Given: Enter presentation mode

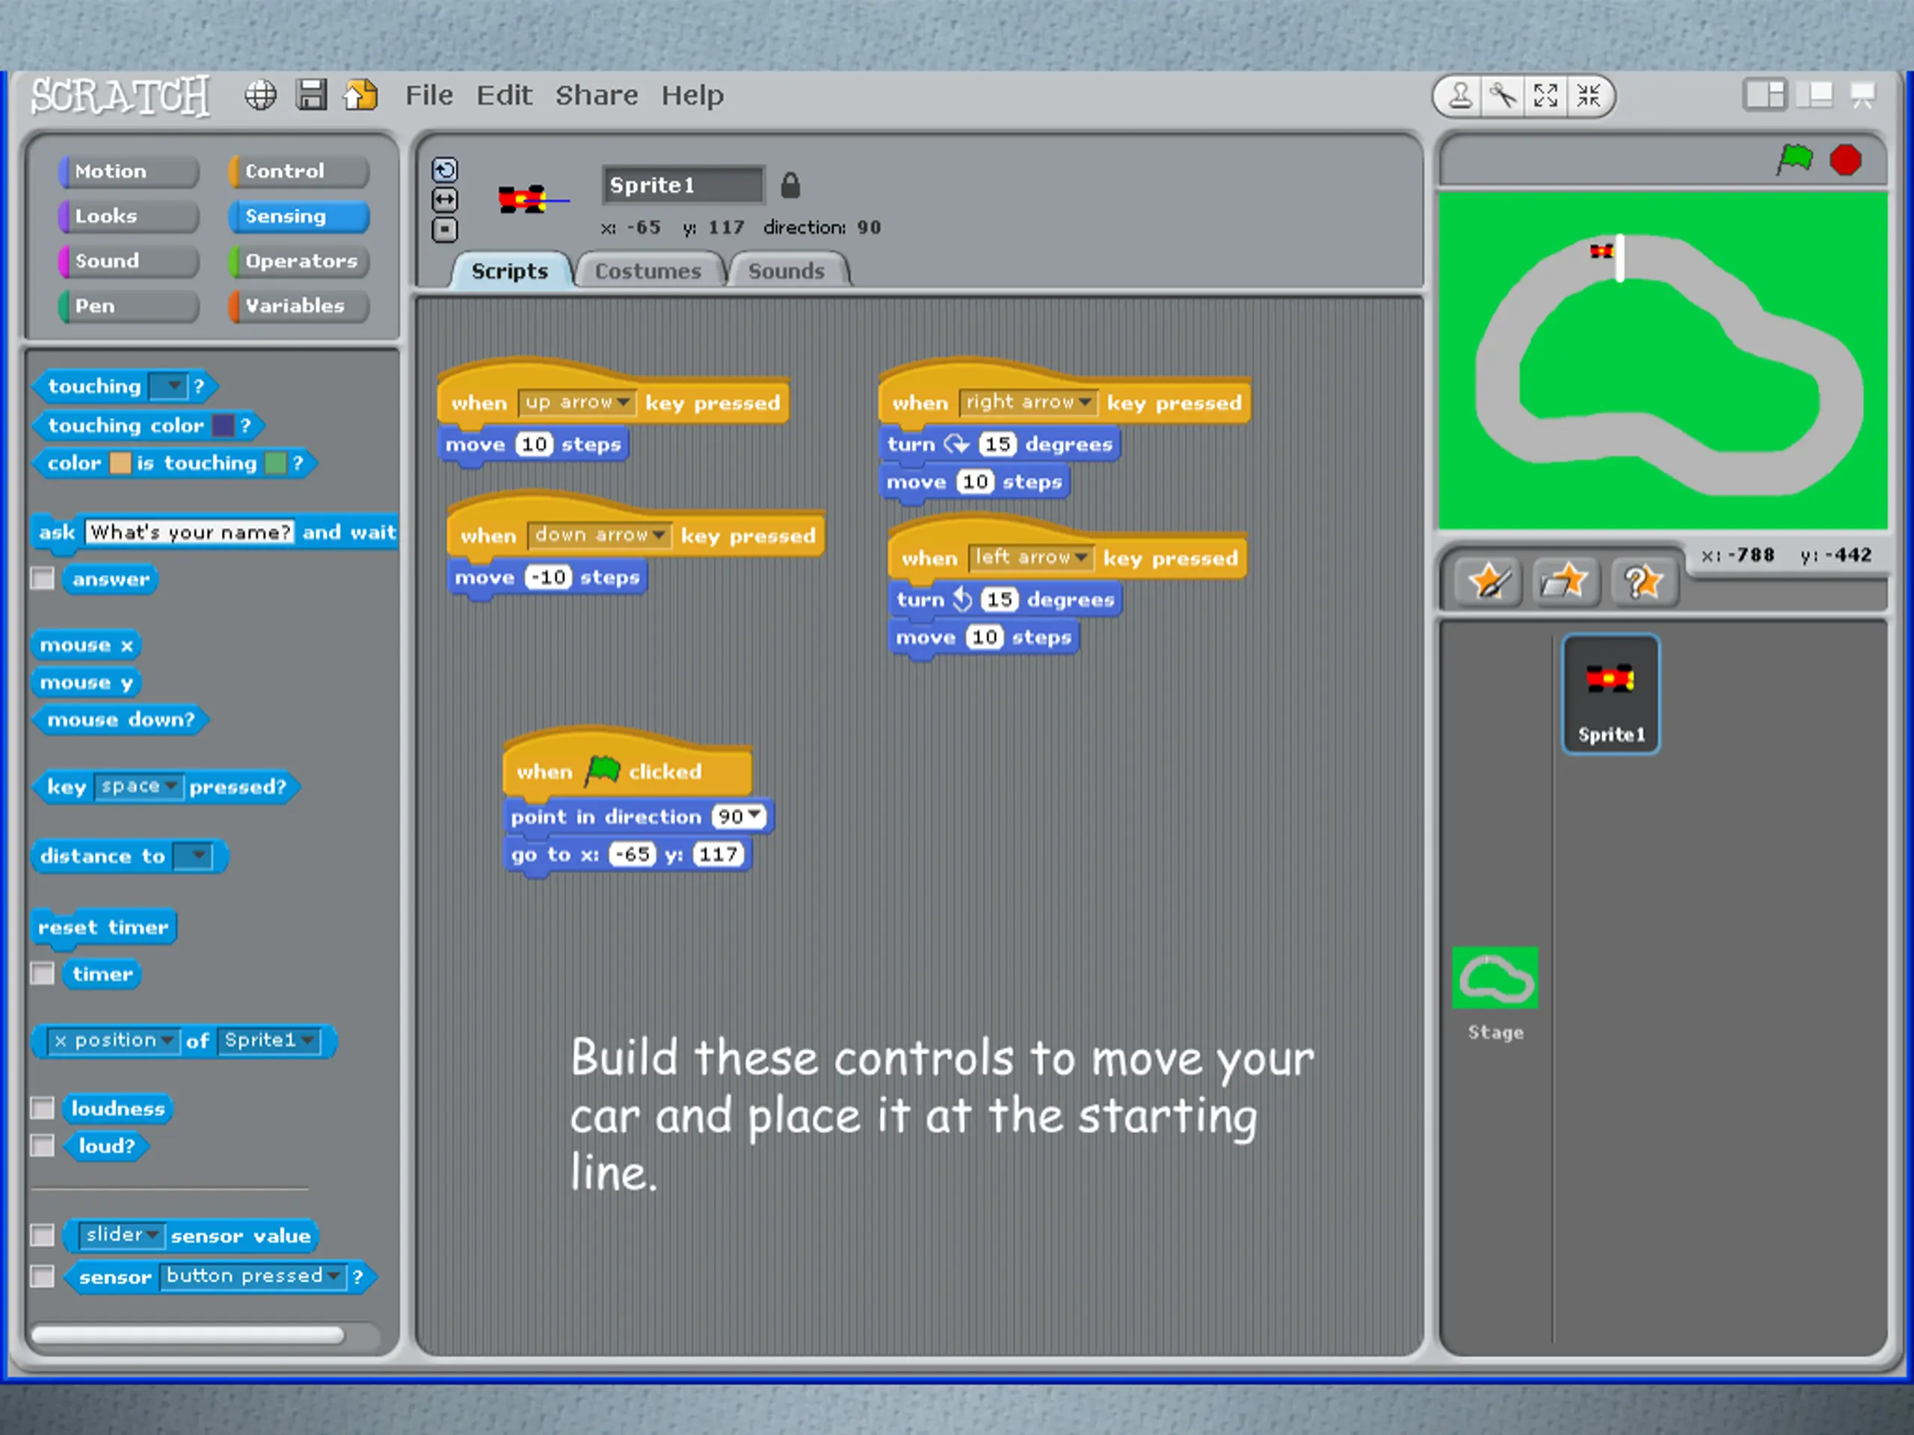Looking at the screenshot, I should click(x=1863, y=95).
